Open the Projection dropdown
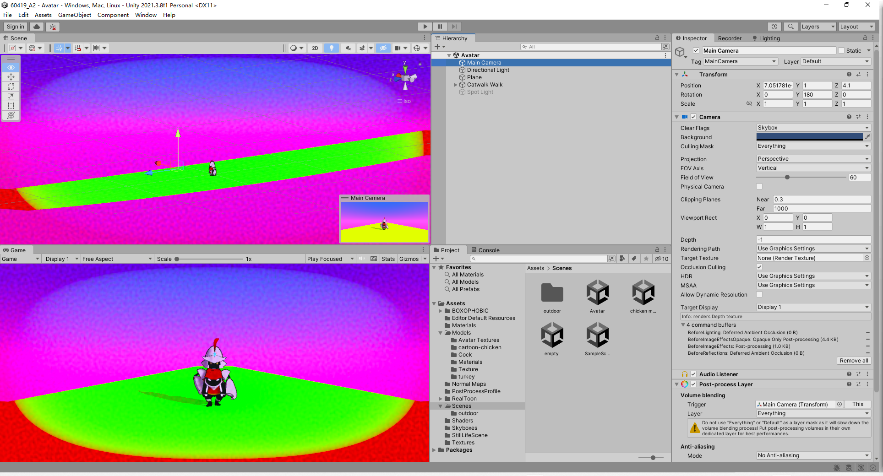The width and height of the screenshot is (883, 476). point(813,159)
